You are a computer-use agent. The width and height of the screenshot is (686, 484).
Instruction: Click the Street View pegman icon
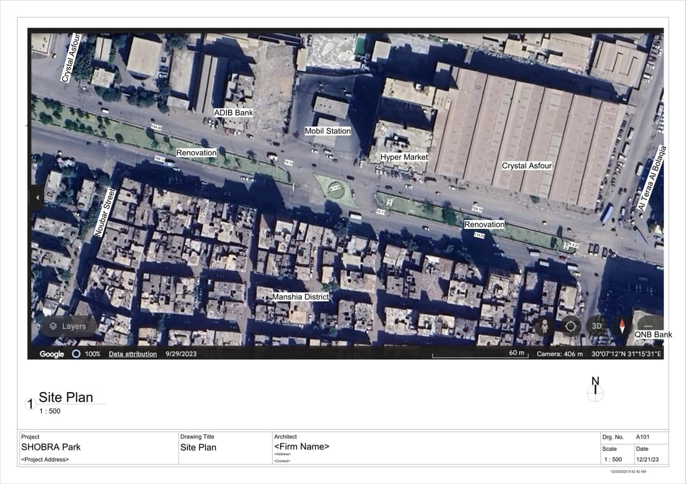pos(544,327)
